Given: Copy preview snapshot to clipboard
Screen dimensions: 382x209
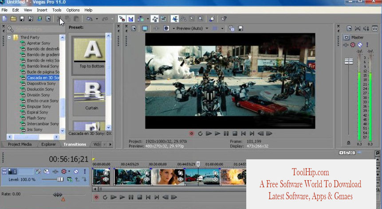Looking at the screenshot, I should click(232, 28).
